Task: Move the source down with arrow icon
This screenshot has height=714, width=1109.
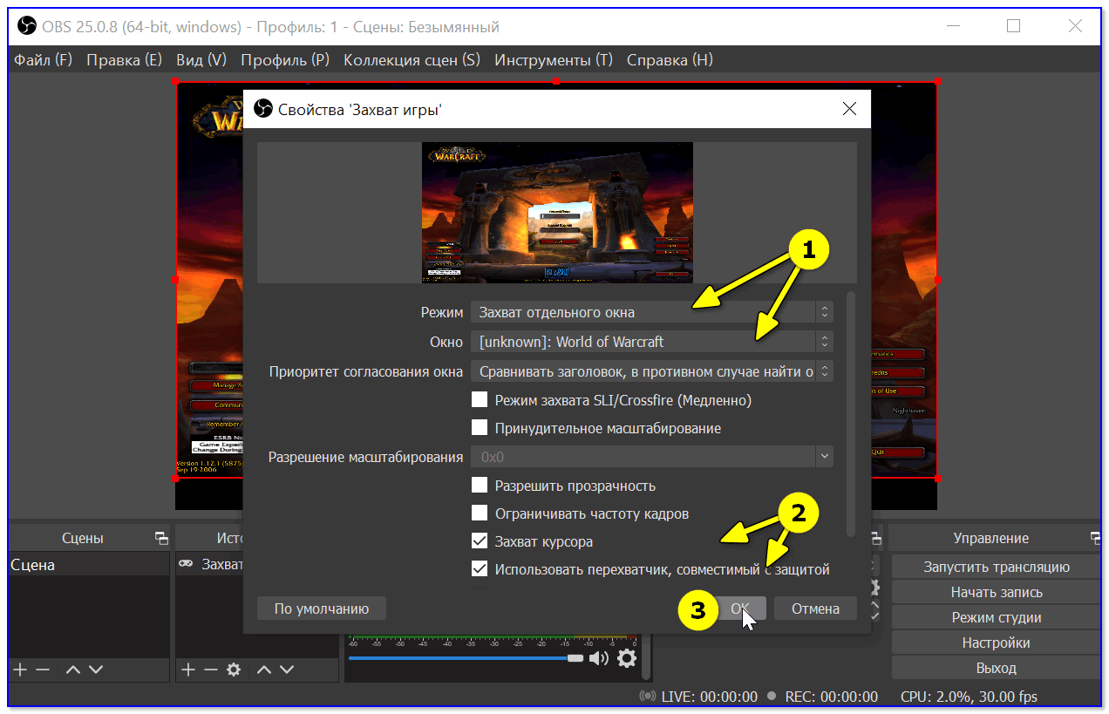Action: pos(287,670)
